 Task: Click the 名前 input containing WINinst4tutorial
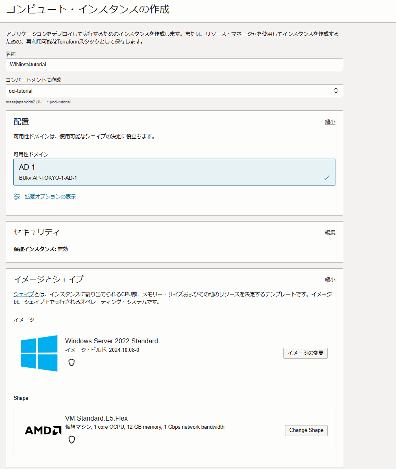pos(175,64)
